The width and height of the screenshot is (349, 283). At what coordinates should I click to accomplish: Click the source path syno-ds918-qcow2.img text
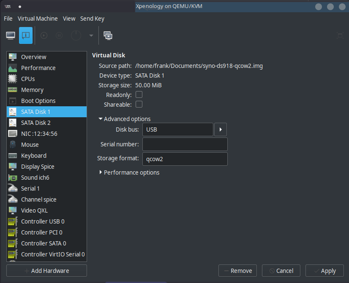pos(199,66)
